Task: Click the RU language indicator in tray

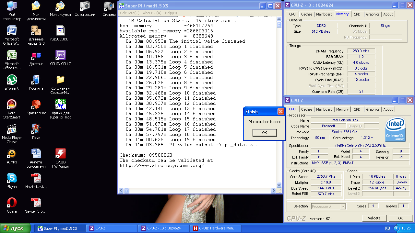Action: [x=387, y=228]
